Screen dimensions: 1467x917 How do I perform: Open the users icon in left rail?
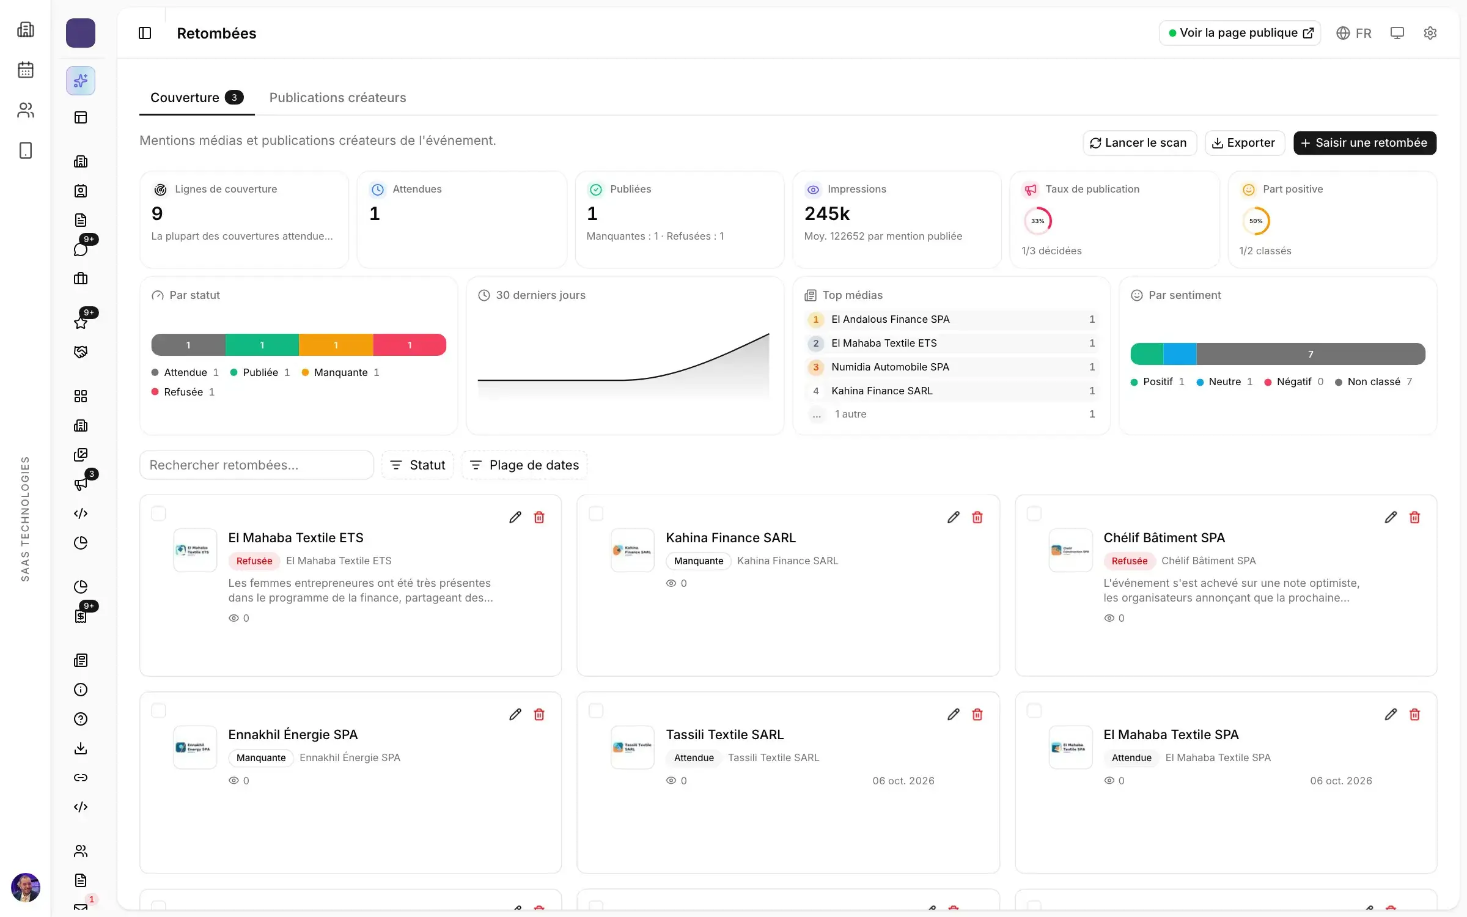pos(26,110)
